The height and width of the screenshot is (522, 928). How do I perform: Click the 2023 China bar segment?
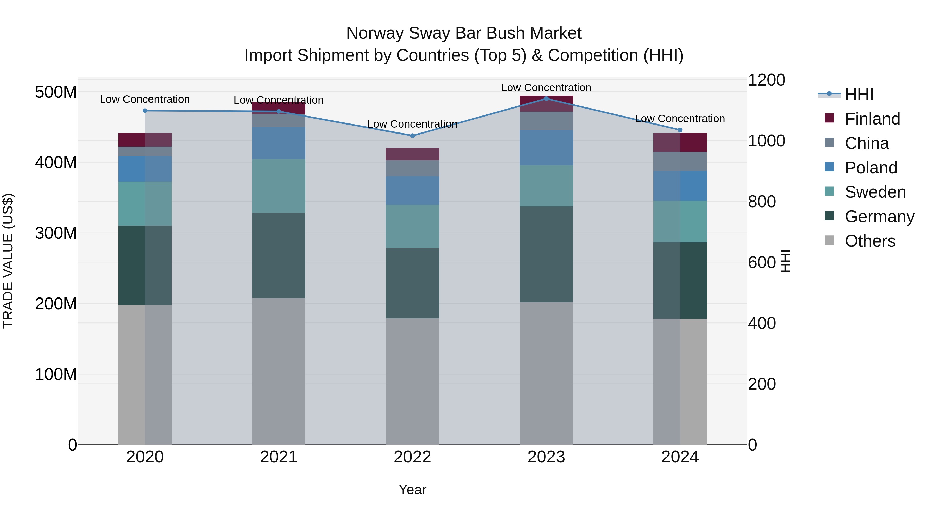tap(546, 121)
